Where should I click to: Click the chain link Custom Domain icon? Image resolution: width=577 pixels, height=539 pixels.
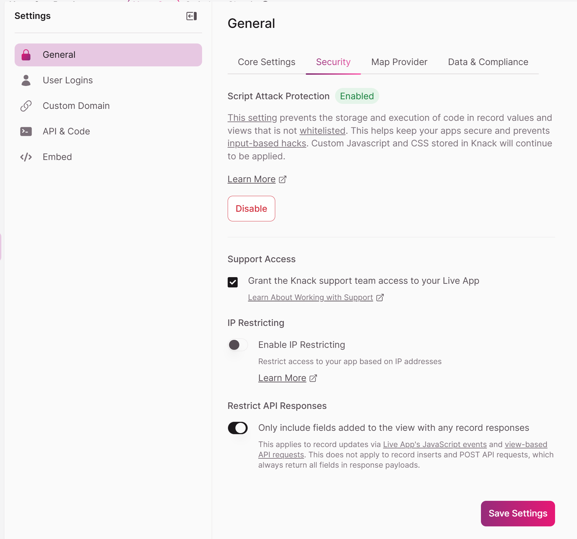(x=26, y=106)
